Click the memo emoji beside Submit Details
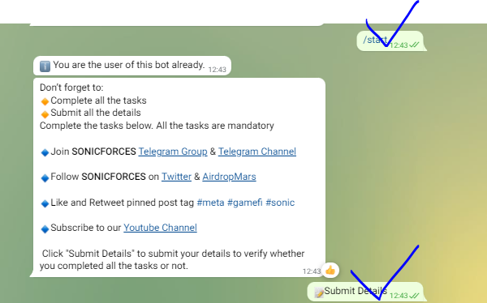Viewport: 487px width, 303px height. coord(319,292)
